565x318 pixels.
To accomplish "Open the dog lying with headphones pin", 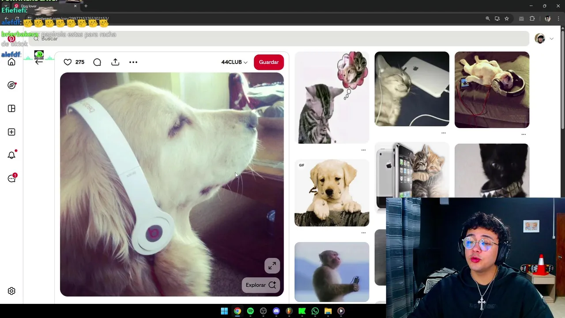I will click(492, 90).
